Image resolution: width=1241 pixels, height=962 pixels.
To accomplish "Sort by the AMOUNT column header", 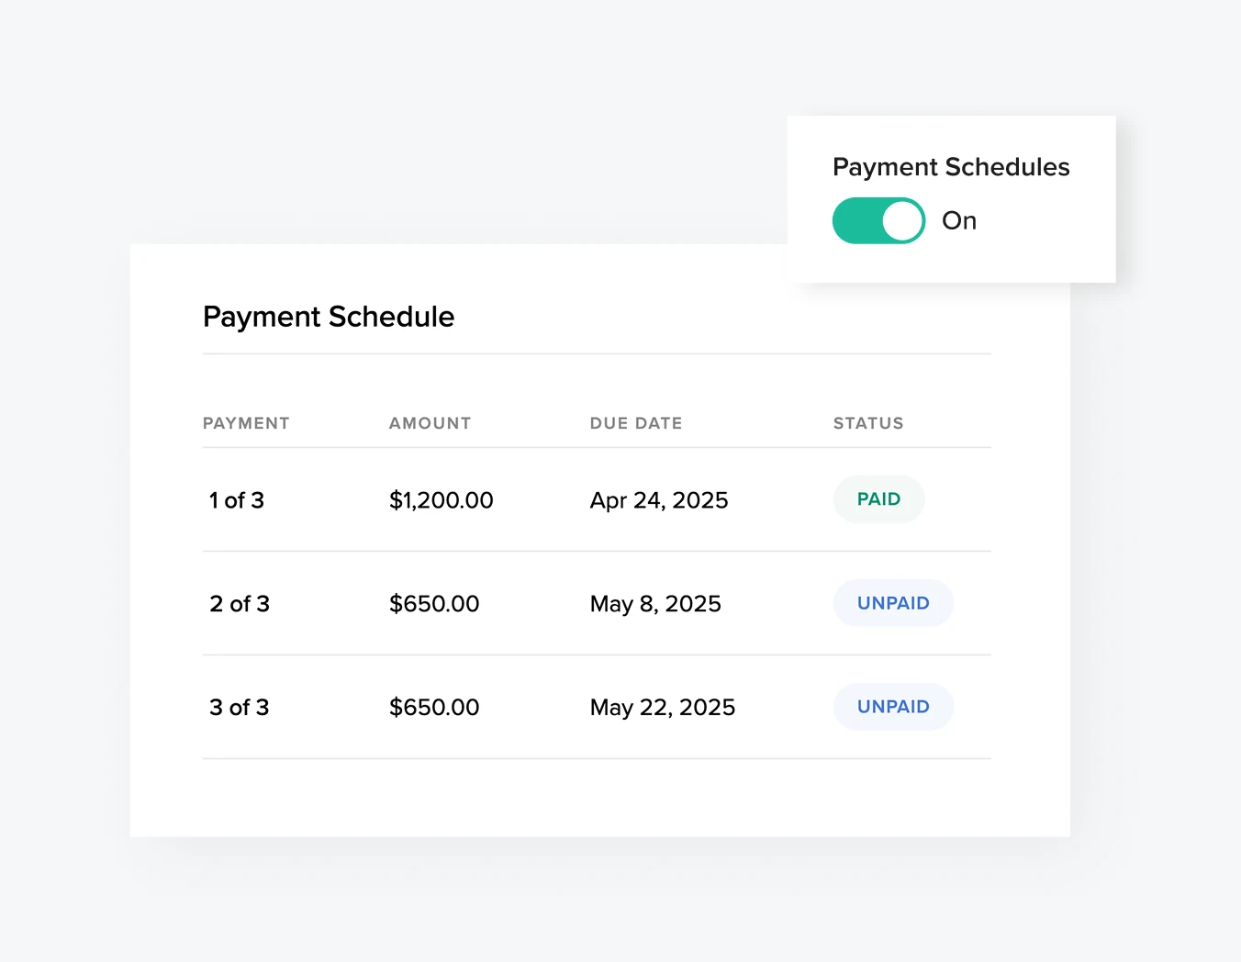I will pyautogui.click(x=430, y=423).
